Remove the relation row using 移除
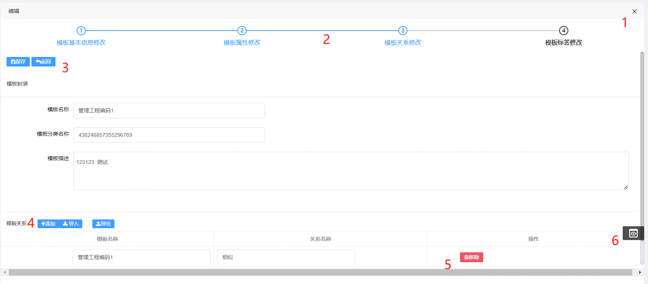 point(471,257)
